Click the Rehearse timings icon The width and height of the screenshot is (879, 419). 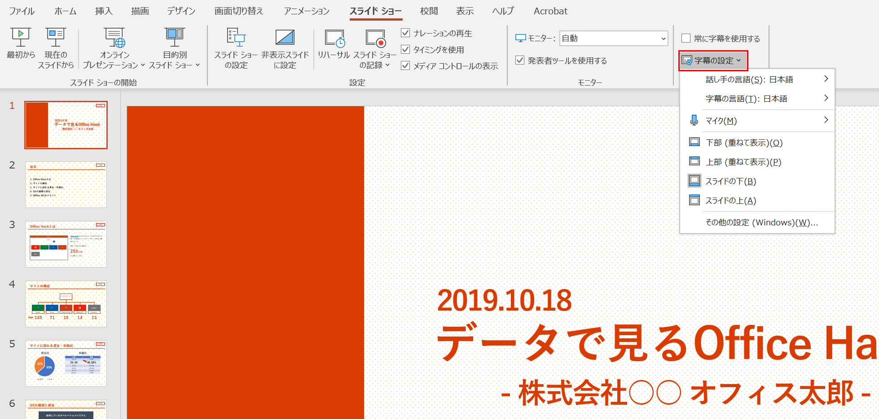335,39
